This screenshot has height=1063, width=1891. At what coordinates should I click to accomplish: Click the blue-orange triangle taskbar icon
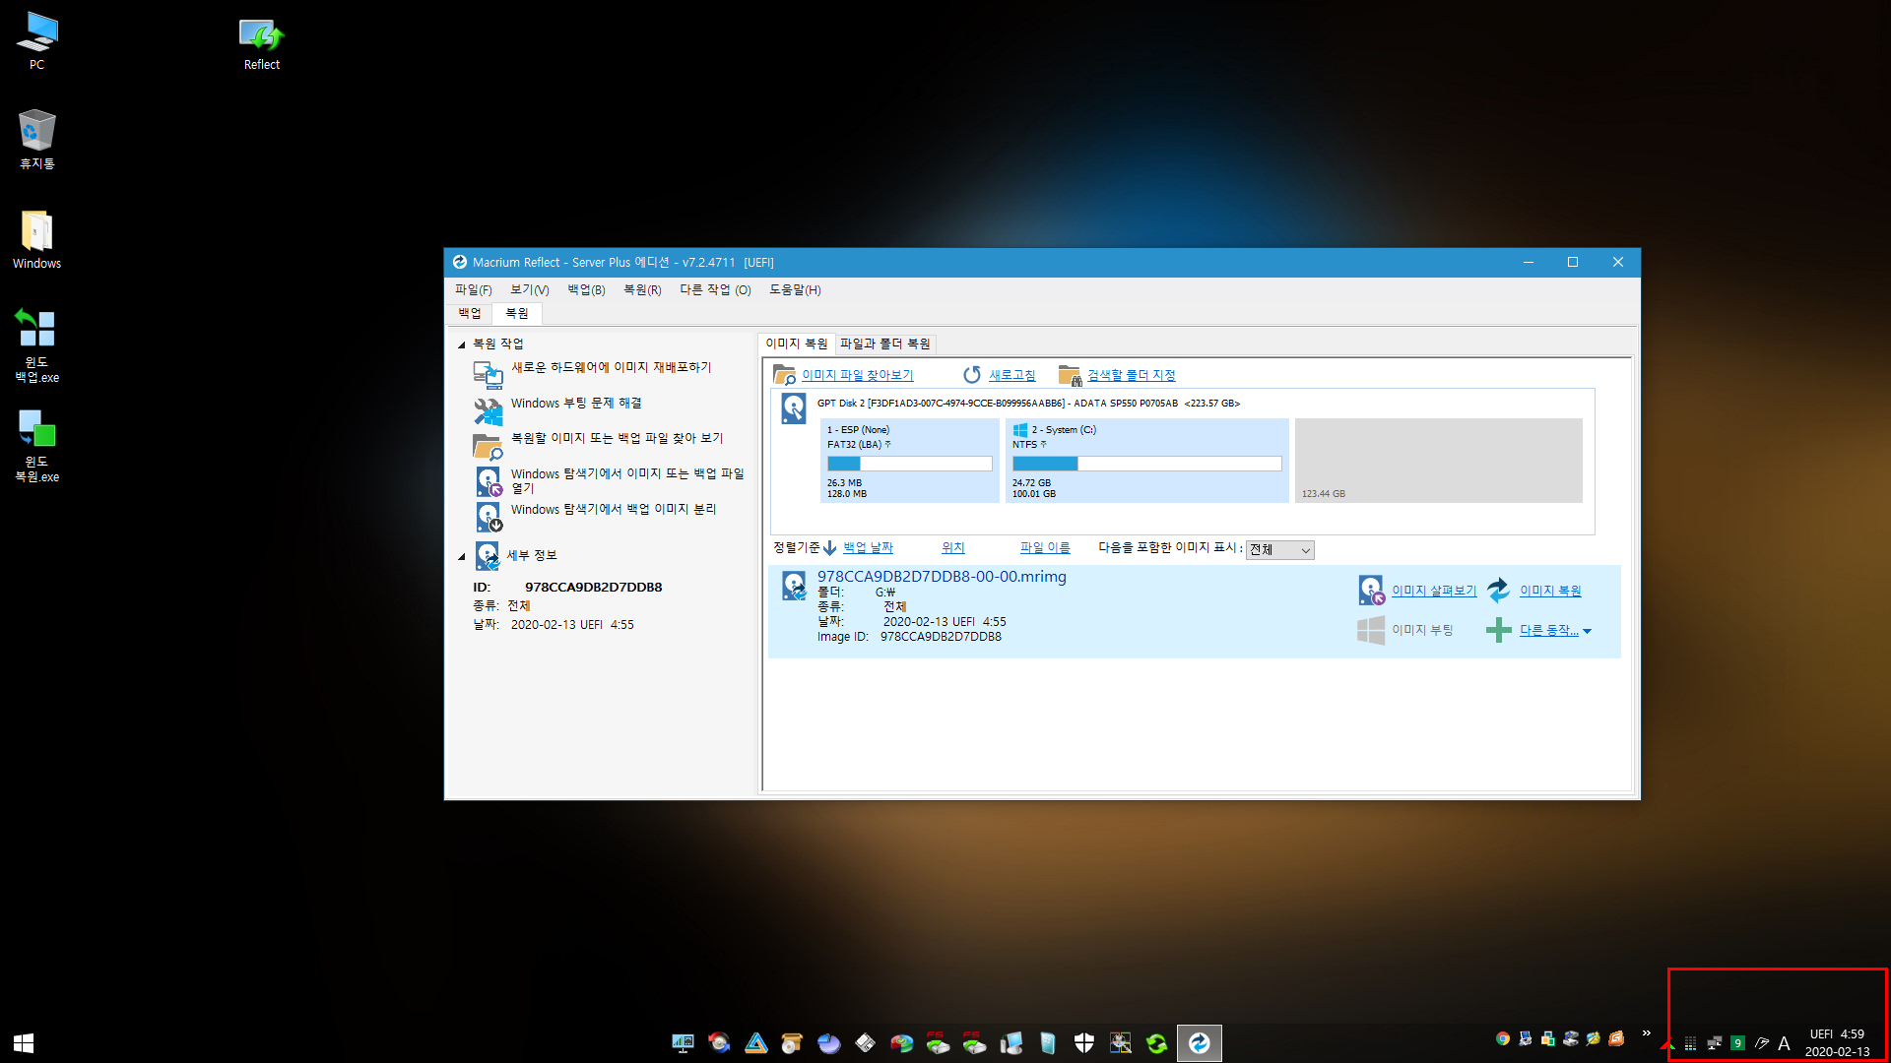[x=755, y=1043]
